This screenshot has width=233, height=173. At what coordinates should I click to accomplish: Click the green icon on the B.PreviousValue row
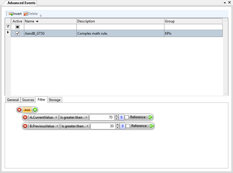point(151,126)
